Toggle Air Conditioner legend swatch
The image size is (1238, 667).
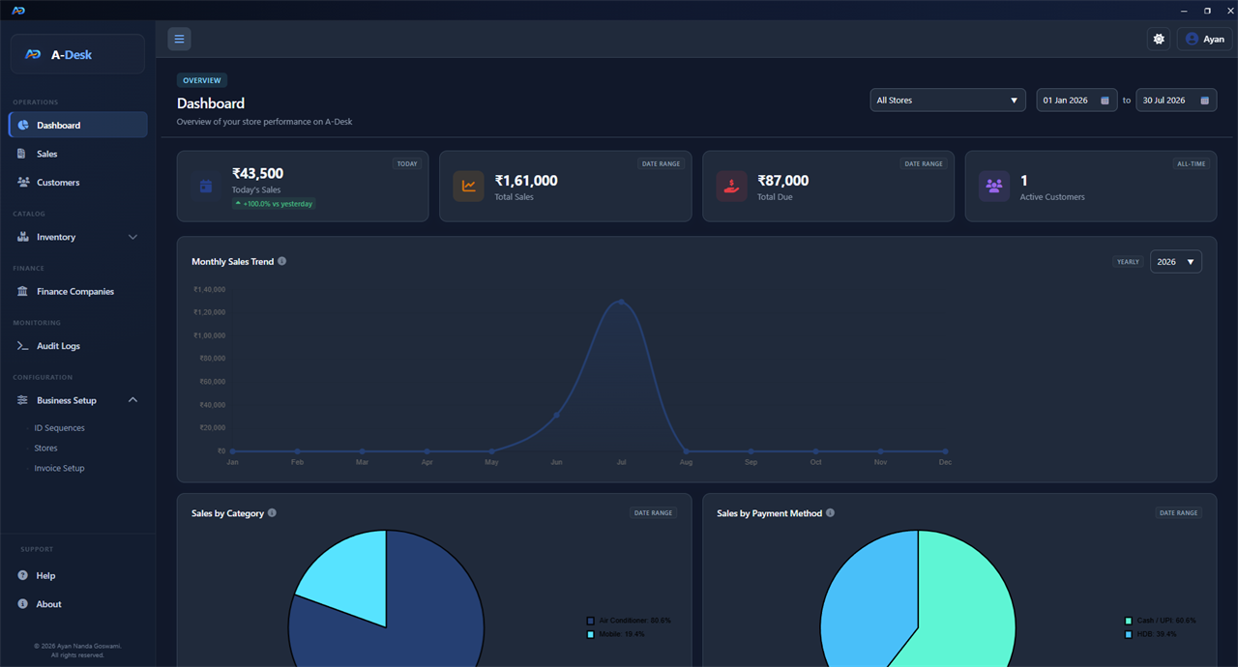[x=591, y=621]
